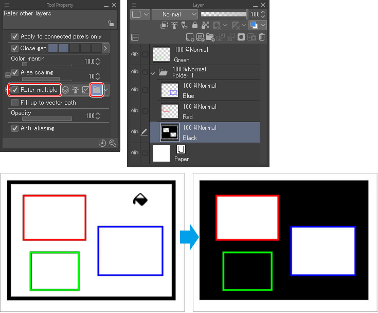Select the Selected layer reference icon
This screenshot has height=313, width=378.
pyautogui.click(x=85, y=90)
